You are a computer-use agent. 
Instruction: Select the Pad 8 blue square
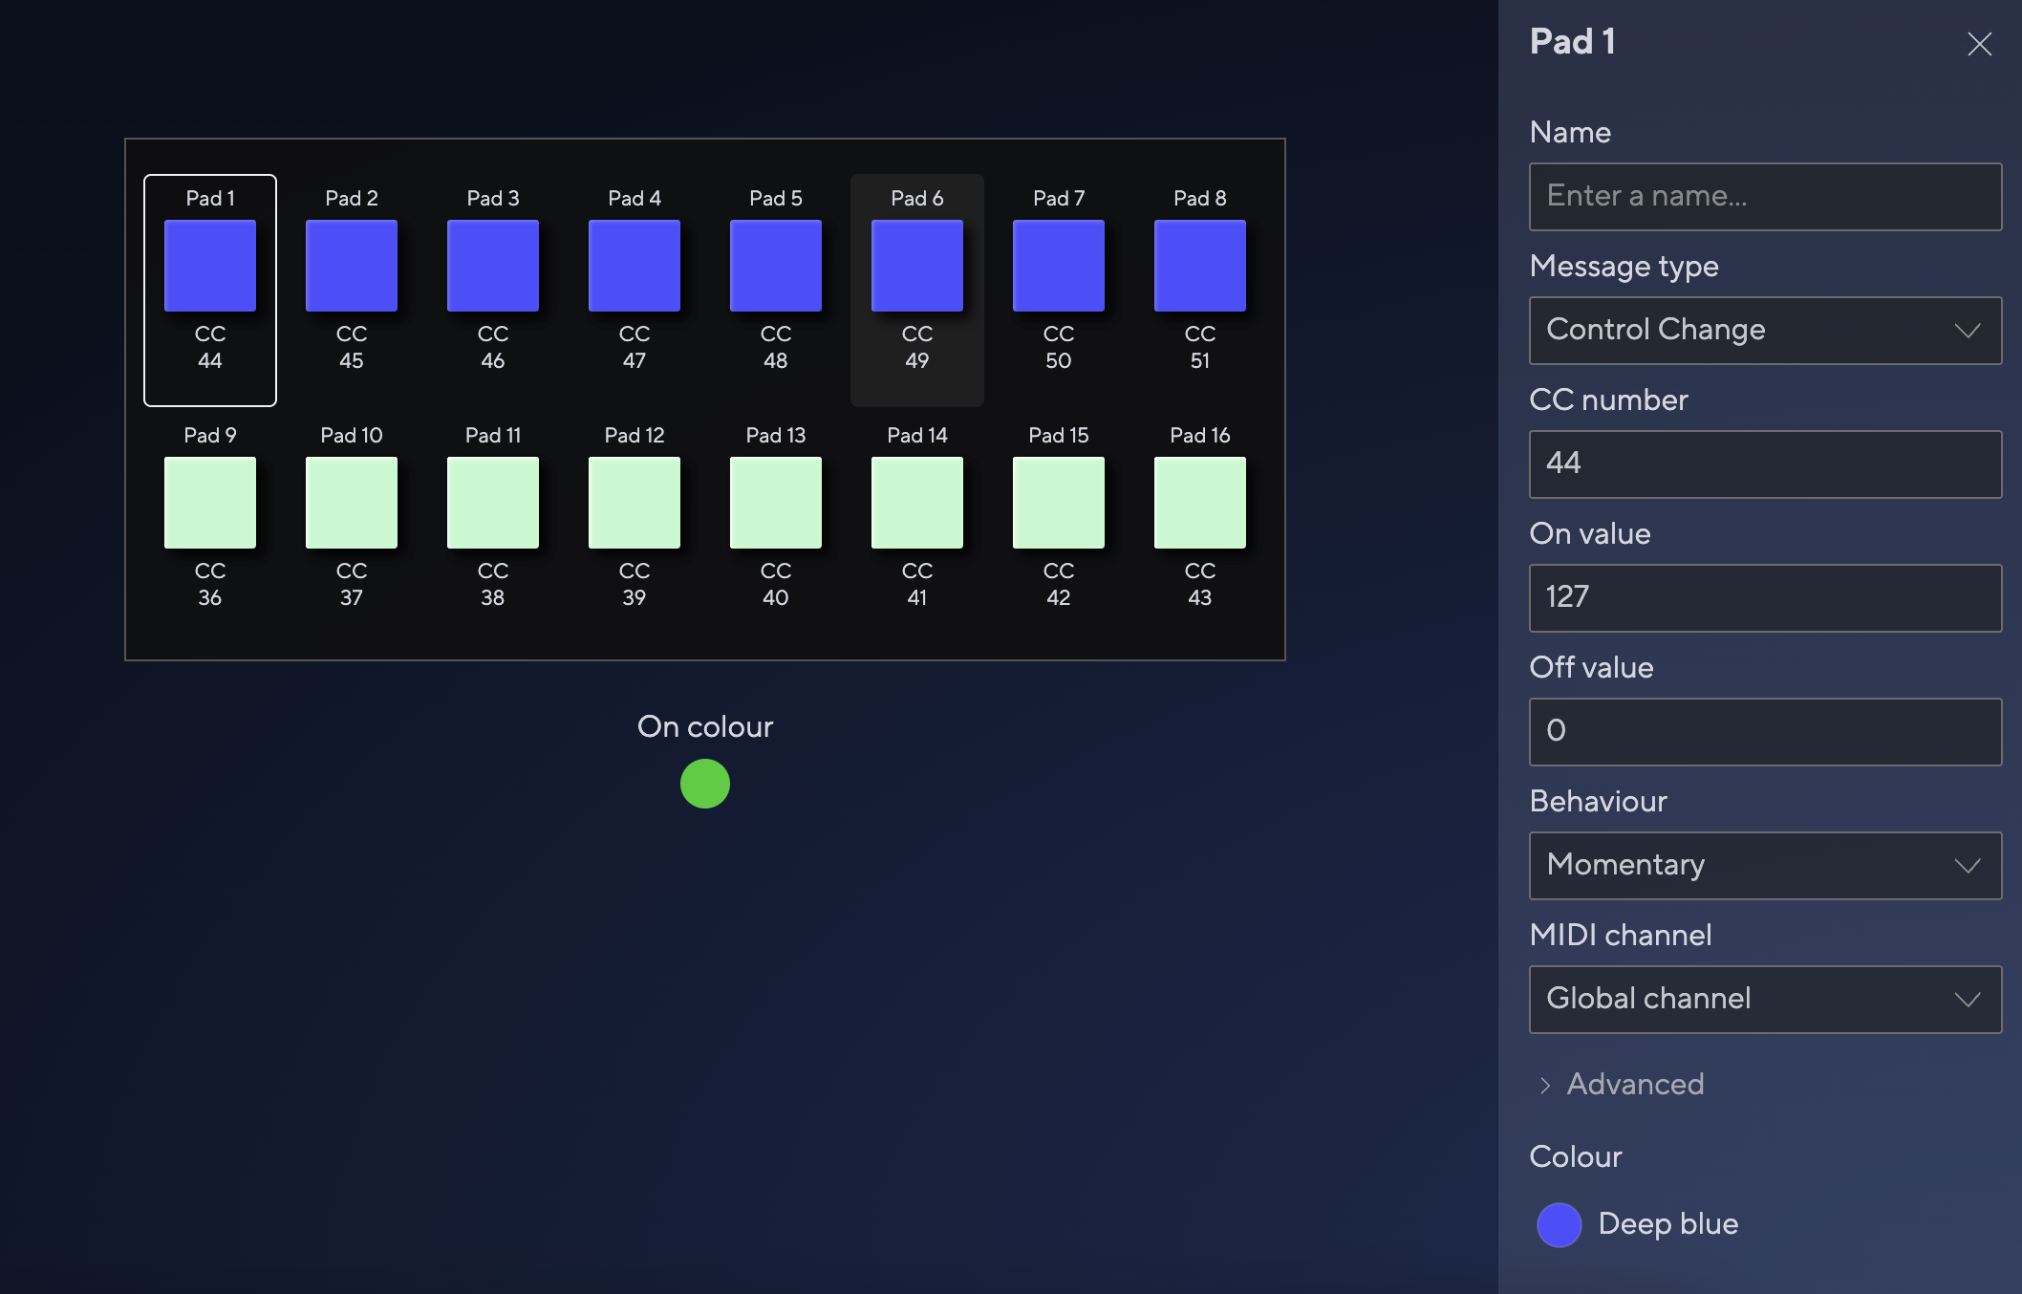click(x=1200, y=266)
